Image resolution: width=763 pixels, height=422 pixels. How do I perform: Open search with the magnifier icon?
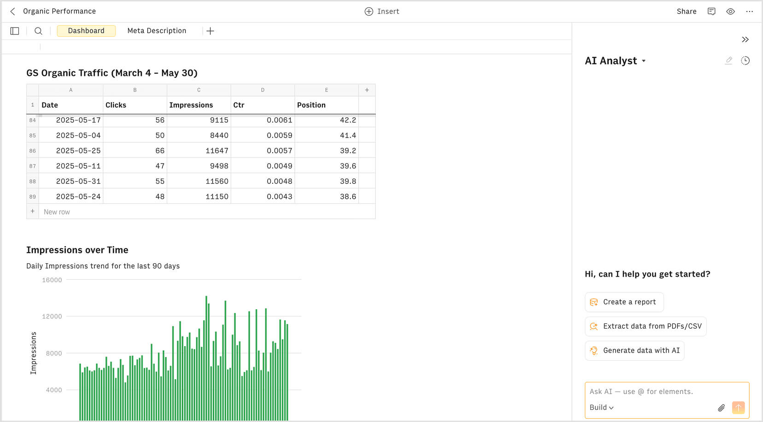coord(38,31)
